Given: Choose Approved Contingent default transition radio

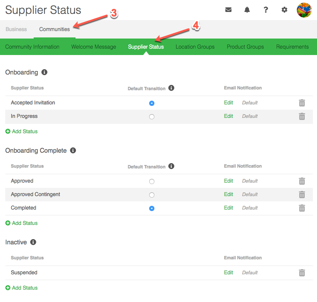Looking at the screenshot, I should [x=151, y=195].
